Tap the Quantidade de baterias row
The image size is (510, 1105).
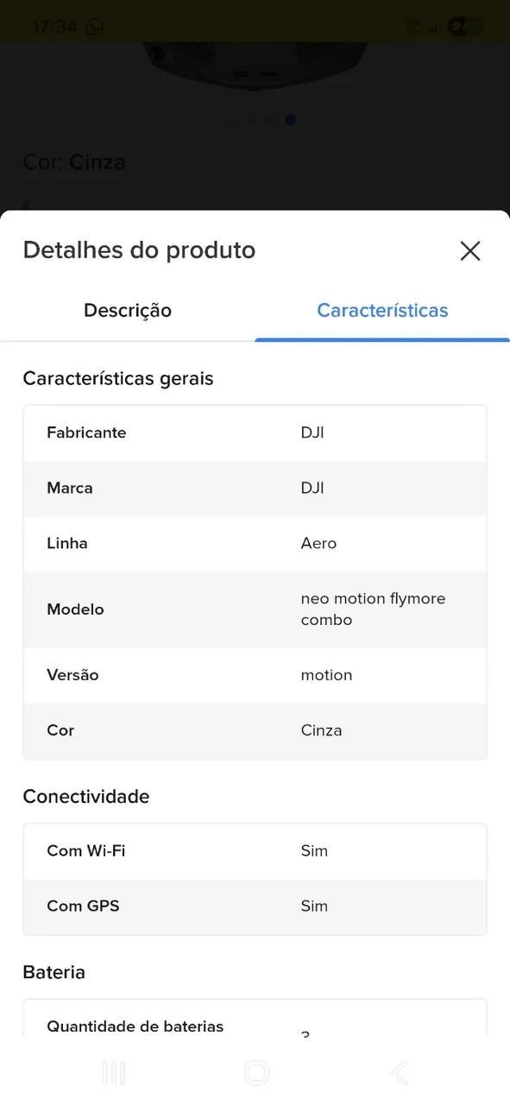255,1026
